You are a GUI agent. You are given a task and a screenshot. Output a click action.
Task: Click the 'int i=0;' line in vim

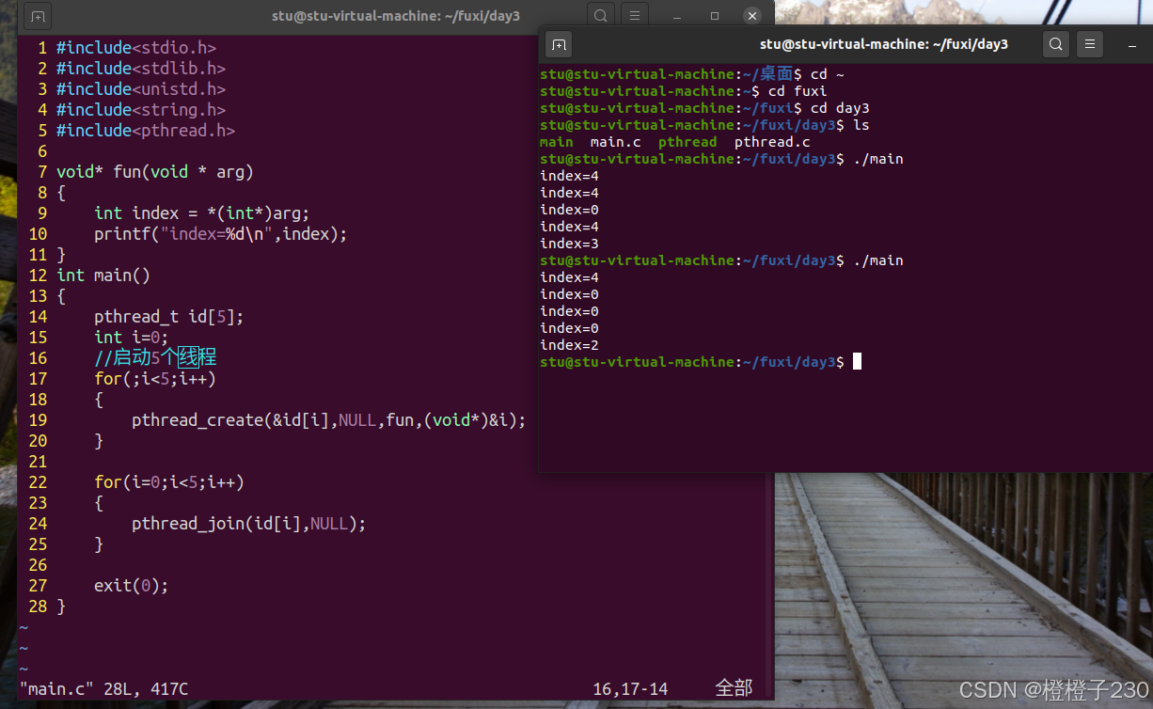[132, 337]
